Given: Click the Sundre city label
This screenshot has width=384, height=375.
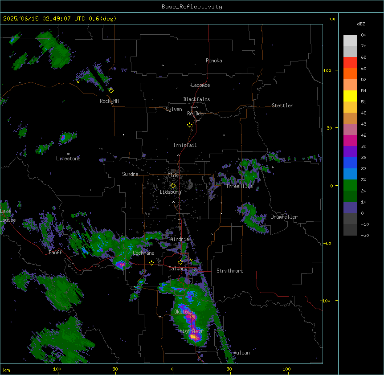Looking at the screenshot, I should [130, 174].
